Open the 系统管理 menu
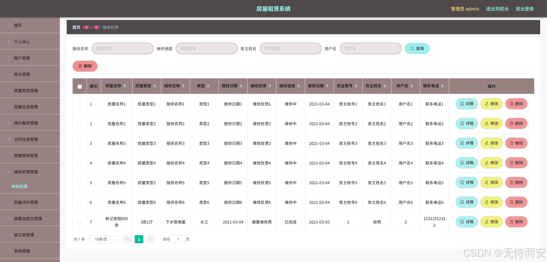 (x=30, y=251)
